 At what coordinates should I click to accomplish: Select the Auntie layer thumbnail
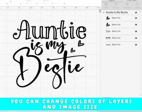[x=108, y=45]
